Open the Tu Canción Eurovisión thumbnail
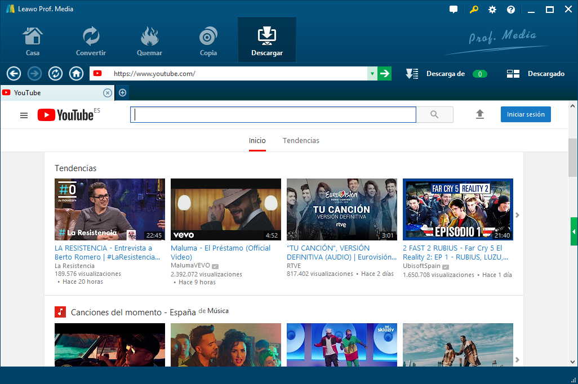 click(x=342, y=209)
